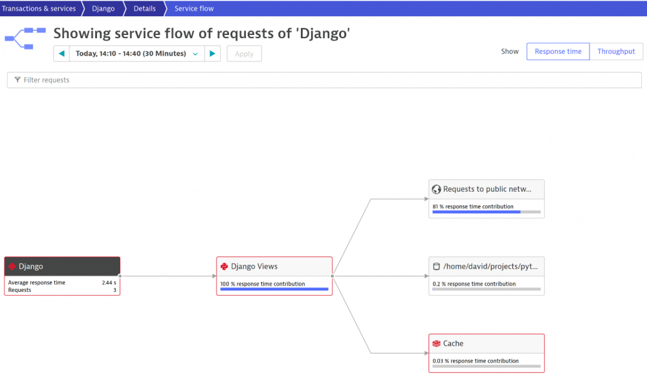Click the Django breadcrumb link

click(103, 8)
